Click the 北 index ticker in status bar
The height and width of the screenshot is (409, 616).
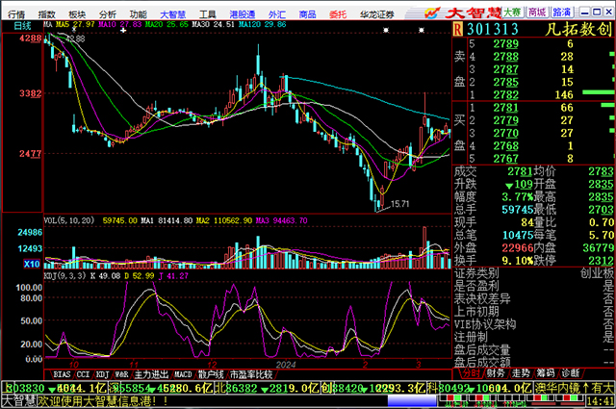pos(268,389)
